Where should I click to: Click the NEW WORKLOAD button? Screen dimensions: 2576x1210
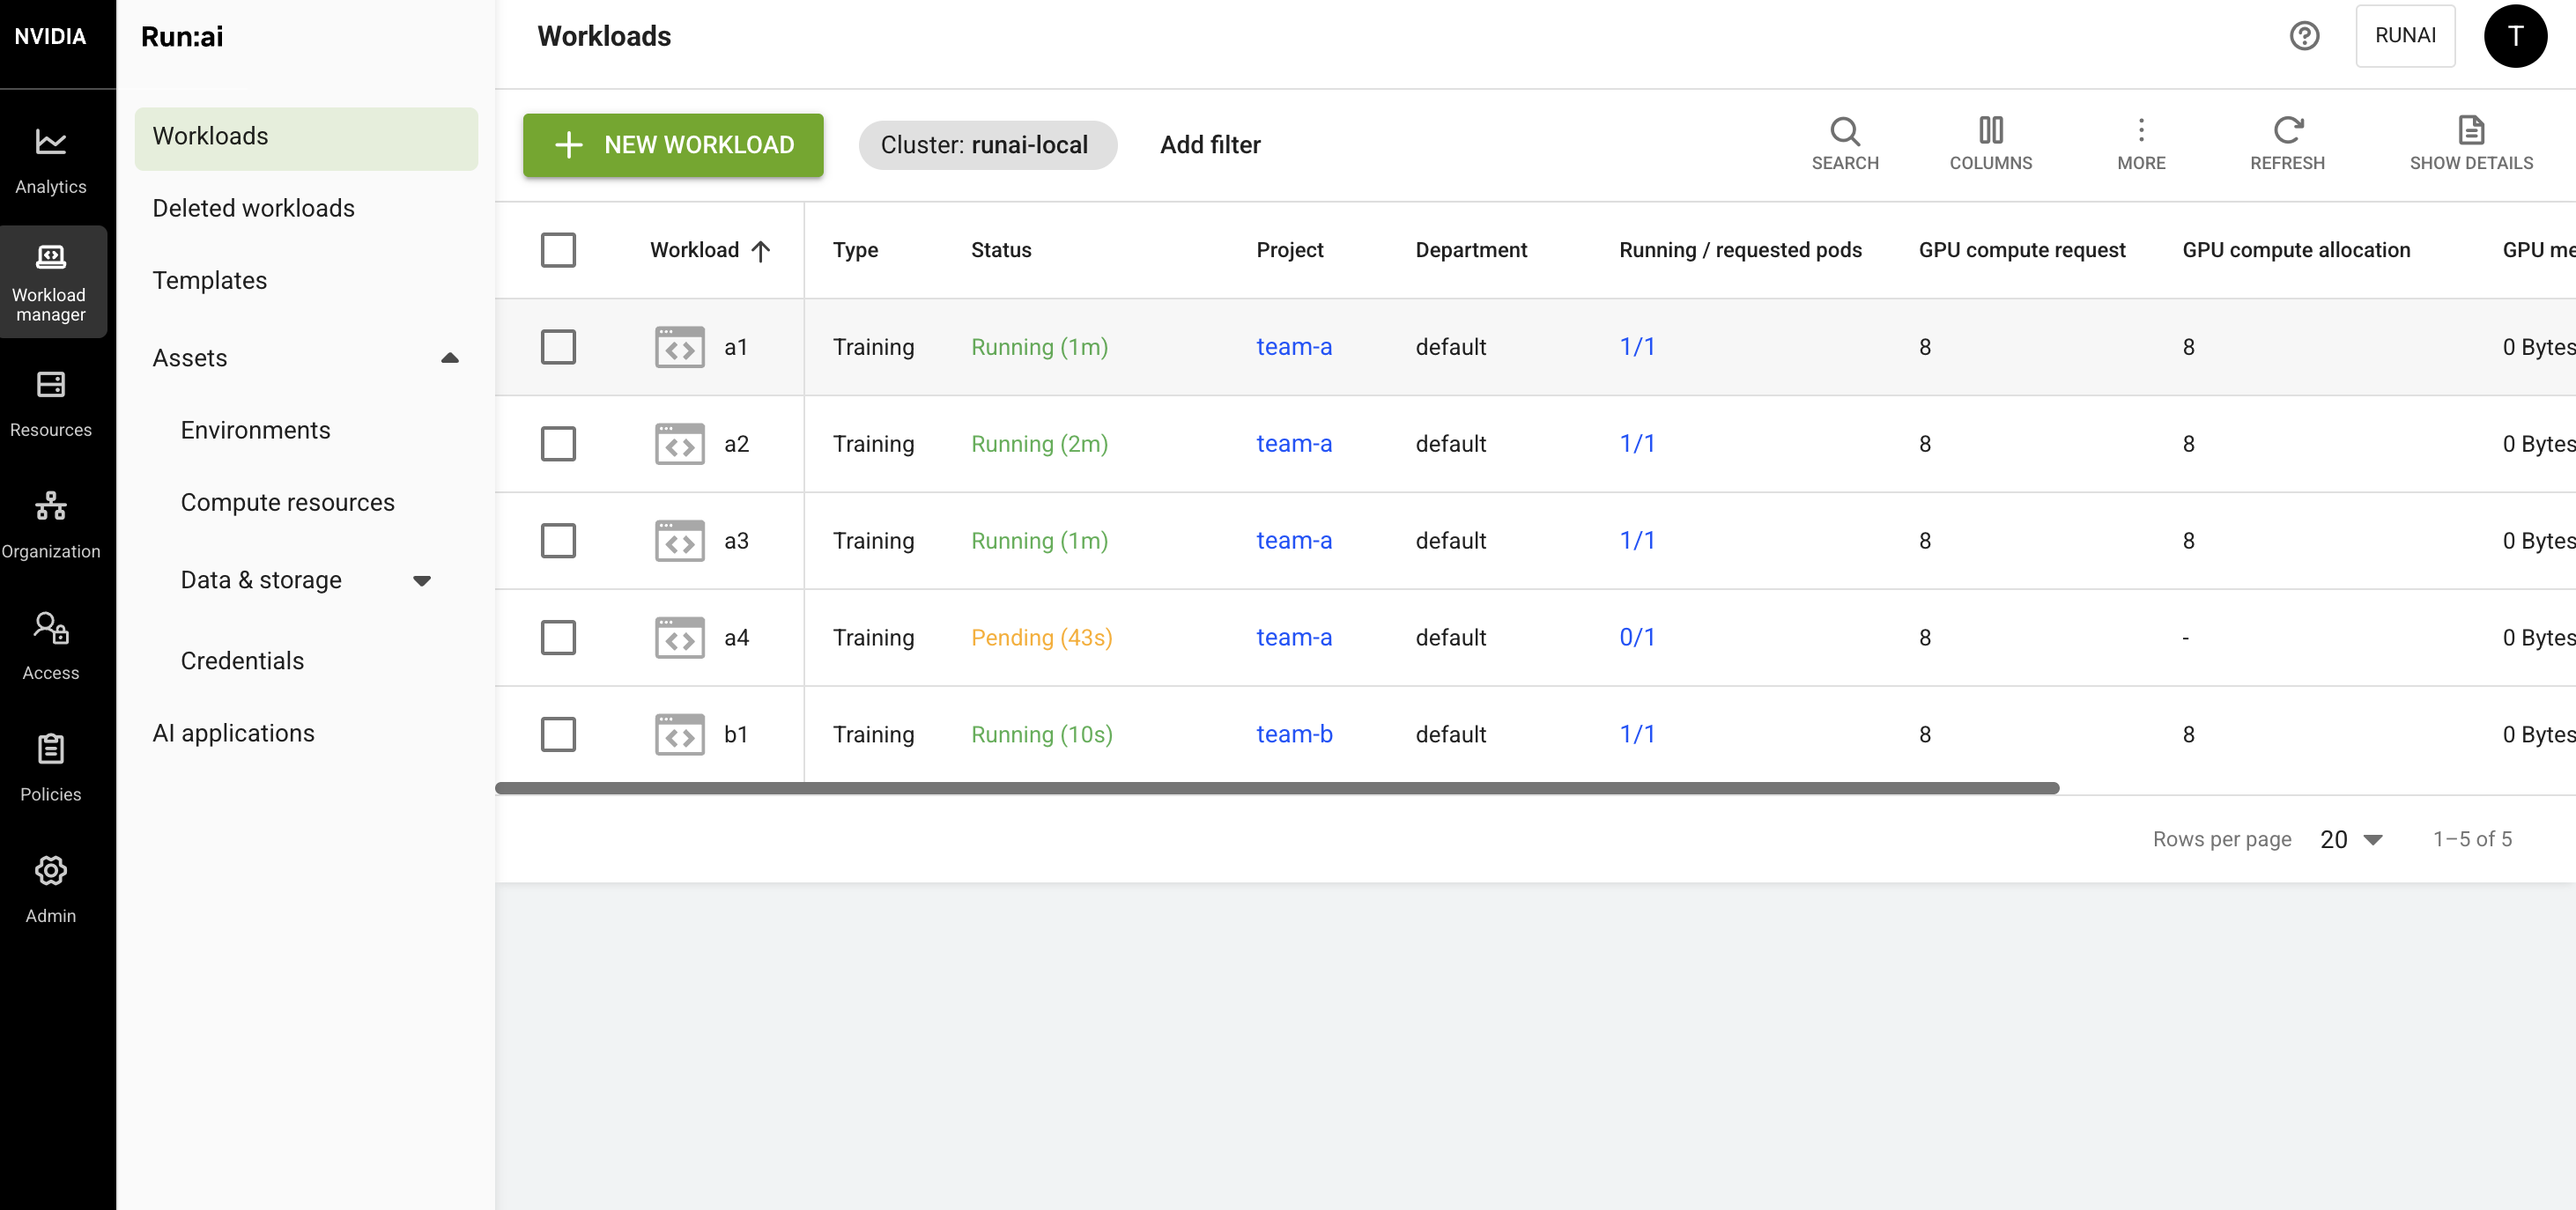tap(673, 145)
